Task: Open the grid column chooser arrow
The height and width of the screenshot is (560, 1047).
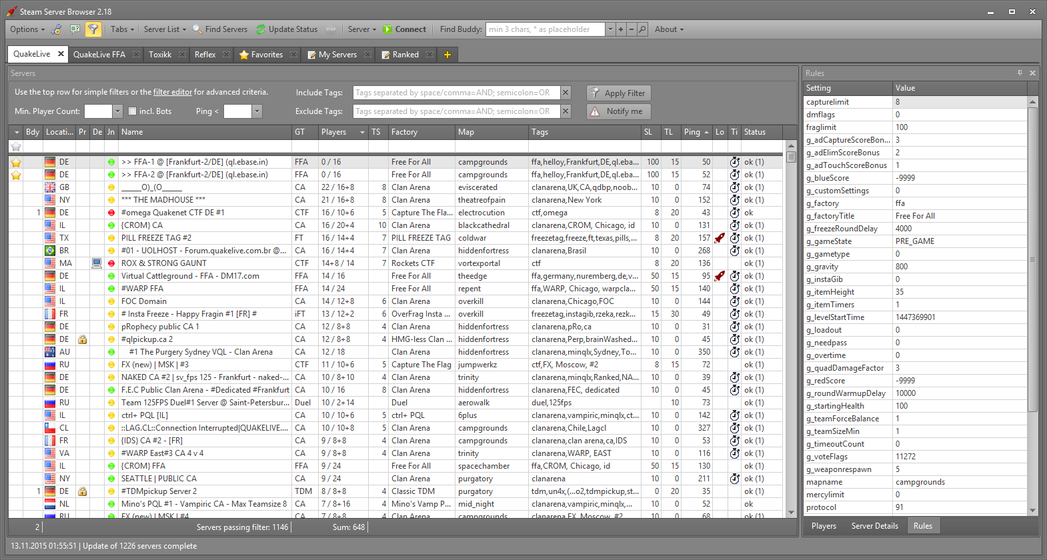Action: pyautogui.click(x=17, y=132)
